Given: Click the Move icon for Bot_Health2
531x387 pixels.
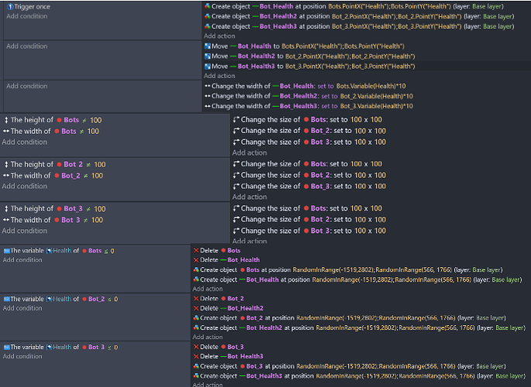Looking at the screenshot, I should tap(208, 56).
